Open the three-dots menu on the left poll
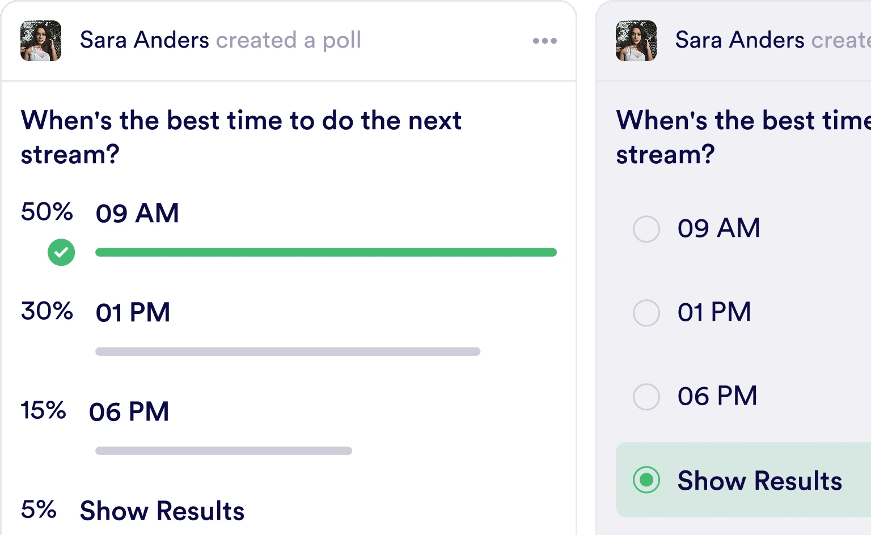 click(544, 41)
